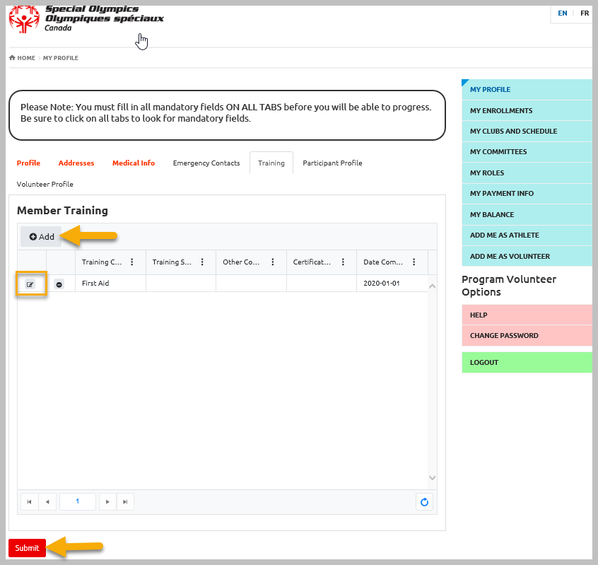Image resolution: width=598 pixels, height=565 pixels.
Task: Switch language to FR
Action: [585, 13]
